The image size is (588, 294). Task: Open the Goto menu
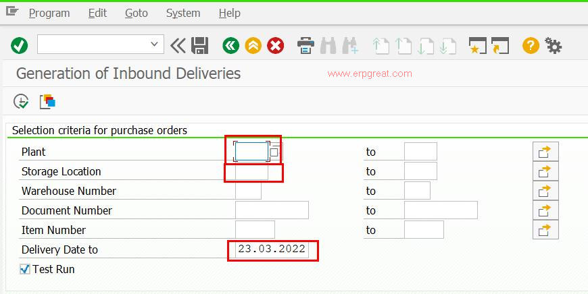(136, 13)
